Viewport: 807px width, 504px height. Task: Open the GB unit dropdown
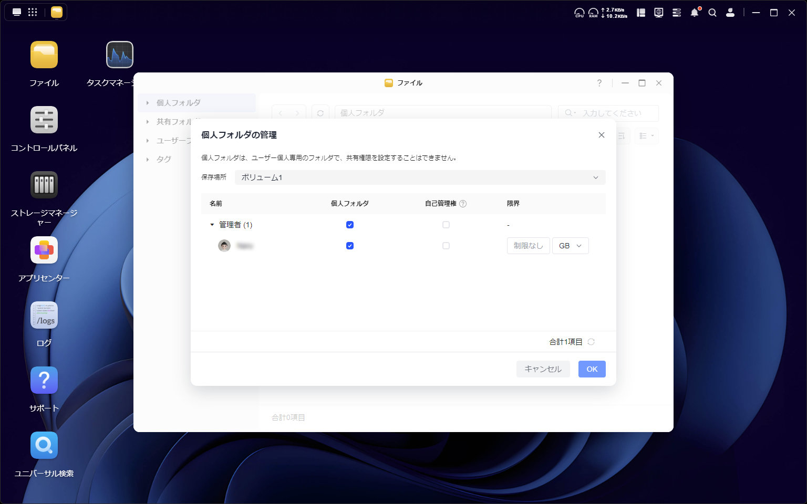click(570, 246)
